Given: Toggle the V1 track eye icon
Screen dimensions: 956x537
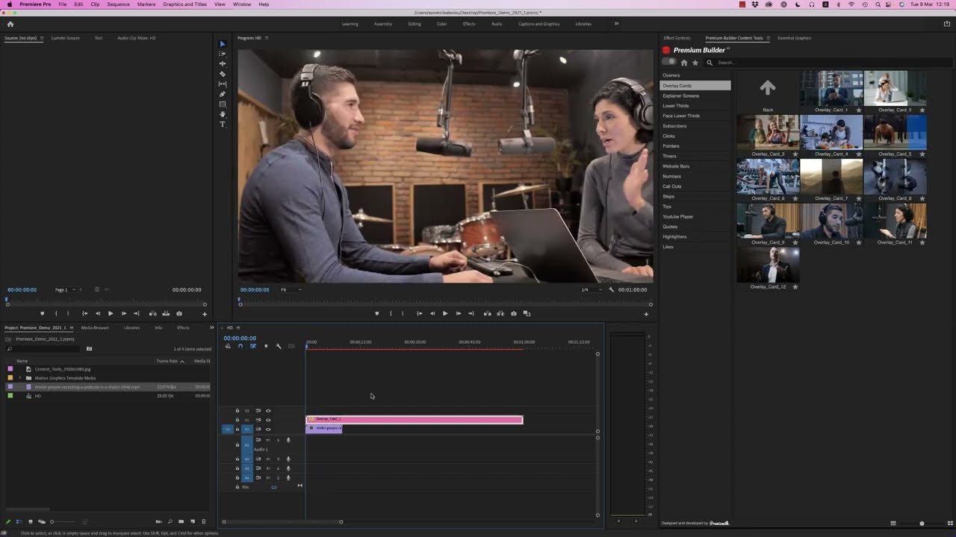Looking at the screenshot, I should click(x=268, y=429).
